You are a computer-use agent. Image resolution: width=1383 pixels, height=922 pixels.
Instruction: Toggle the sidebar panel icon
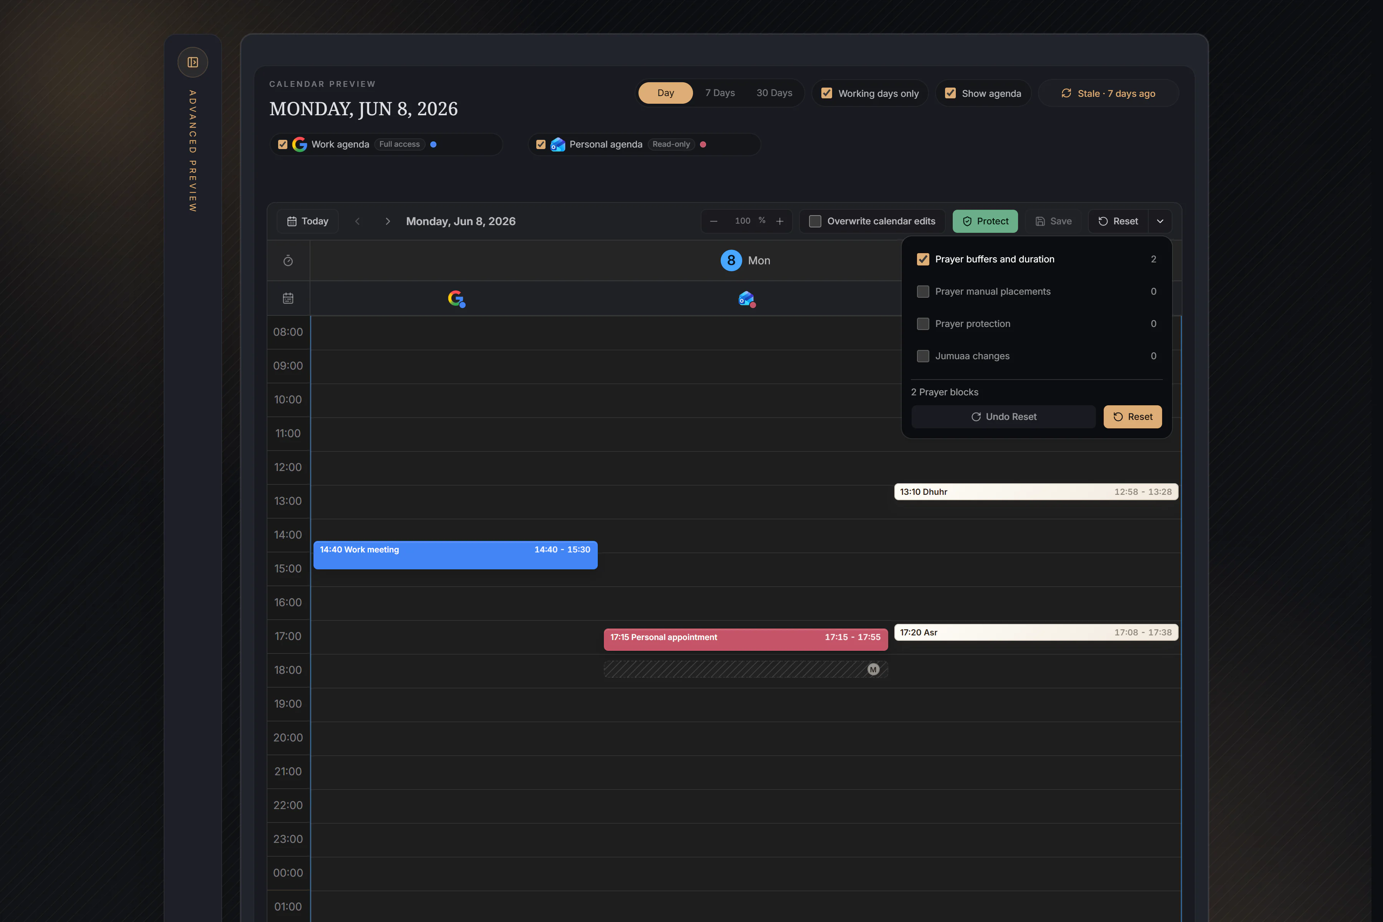(192, 62)
